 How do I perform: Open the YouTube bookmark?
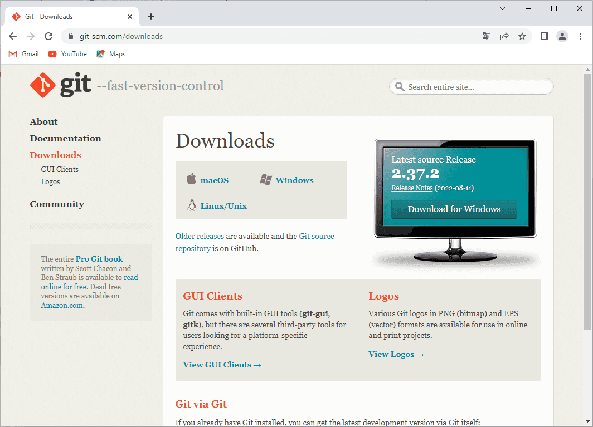pos(67,54)
